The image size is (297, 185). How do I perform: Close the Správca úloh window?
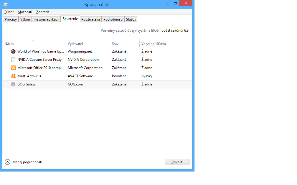coord(186,4)
